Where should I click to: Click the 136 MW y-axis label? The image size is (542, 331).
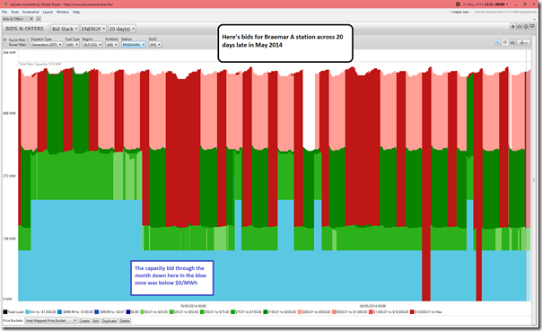9,239
